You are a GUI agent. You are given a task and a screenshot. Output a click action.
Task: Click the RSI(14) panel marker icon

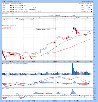[3, 13]
